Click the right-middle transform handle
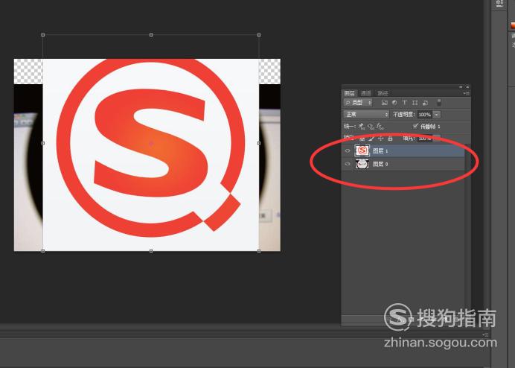The width and height of the screenshot is (515, 368). [259, 143]
